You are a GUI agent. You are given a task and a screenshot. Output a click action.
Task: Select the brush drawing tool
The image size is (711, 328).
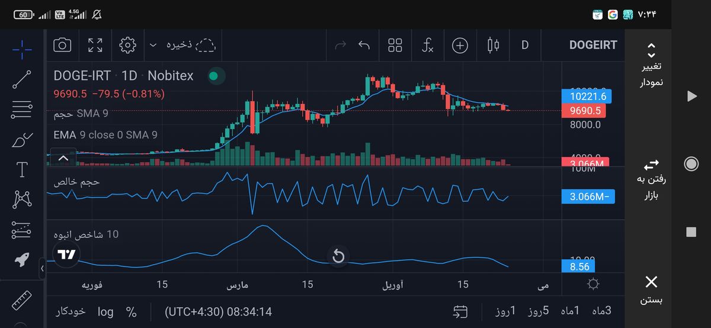[x=23, y=140]
